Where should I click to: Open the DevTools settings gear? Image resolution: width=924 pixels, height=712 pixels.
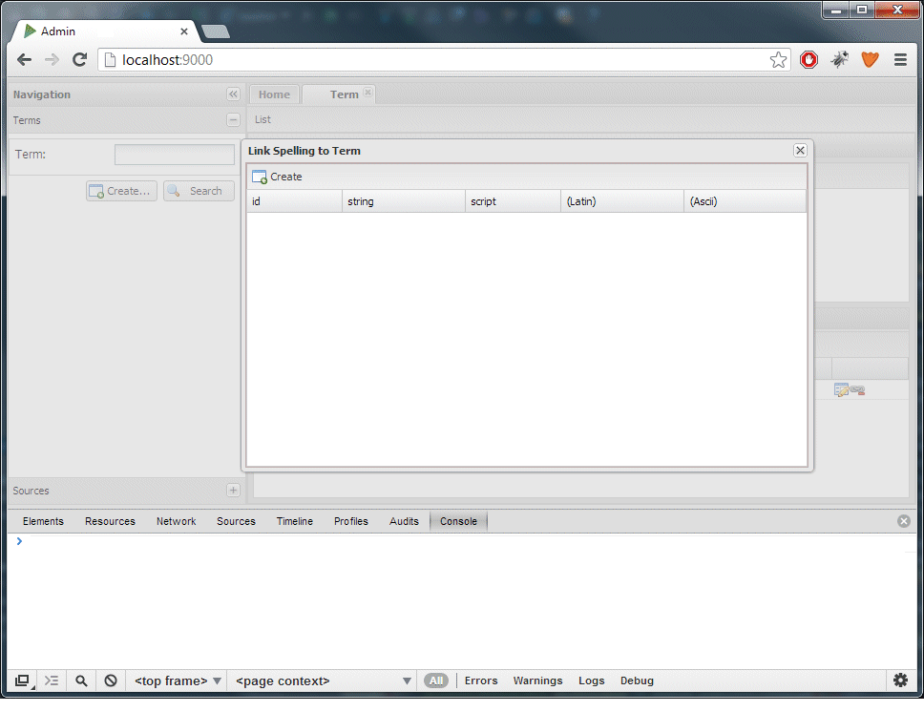[x=900, y=681]
